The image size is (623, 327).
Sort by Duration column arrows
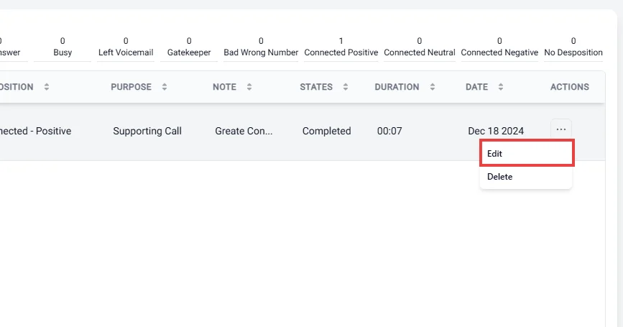point(433,87)
